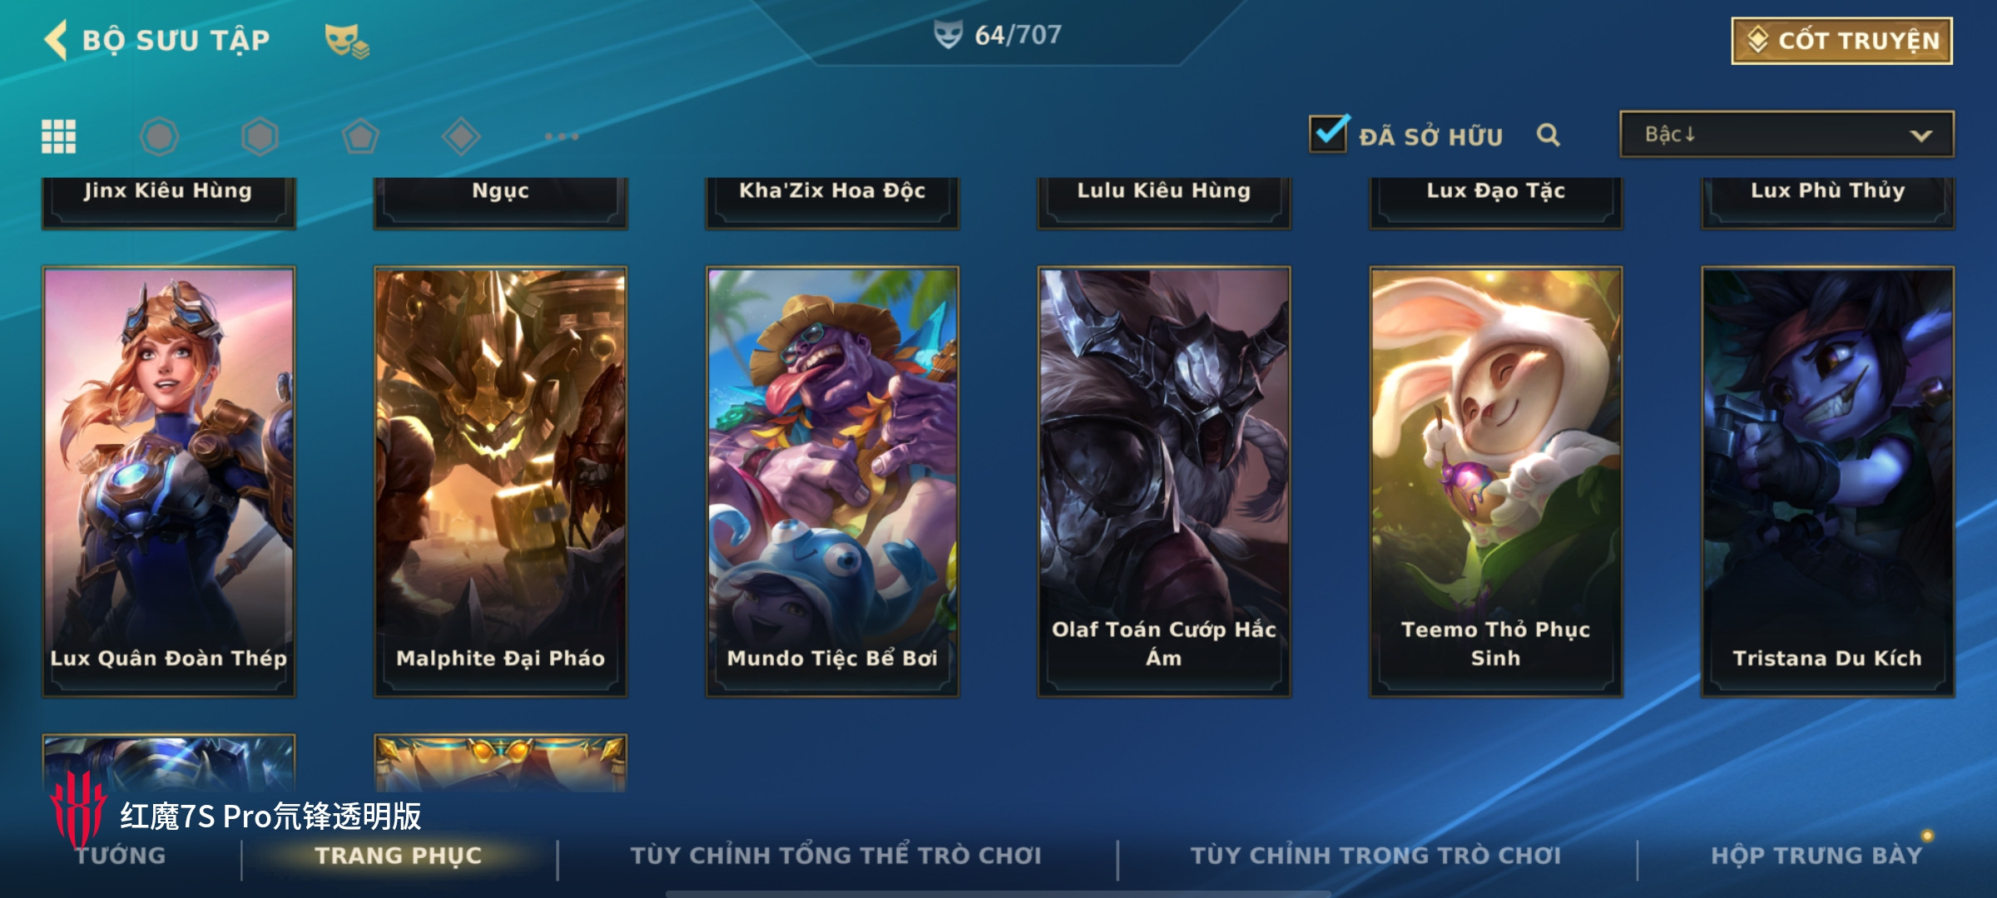The width and height of the screenshot is (1997, 898).
Task: Filter by pentagon rarity icon
Action: (360, 136)
